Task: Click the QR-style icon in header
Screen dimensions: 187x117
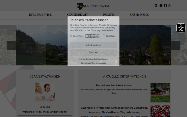Action: tap(170, 5)
